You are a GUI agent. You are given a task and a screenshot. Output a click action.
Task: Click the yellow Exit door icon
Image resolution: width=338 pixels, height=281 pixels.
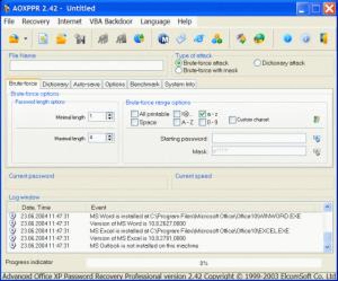point(323,38)
